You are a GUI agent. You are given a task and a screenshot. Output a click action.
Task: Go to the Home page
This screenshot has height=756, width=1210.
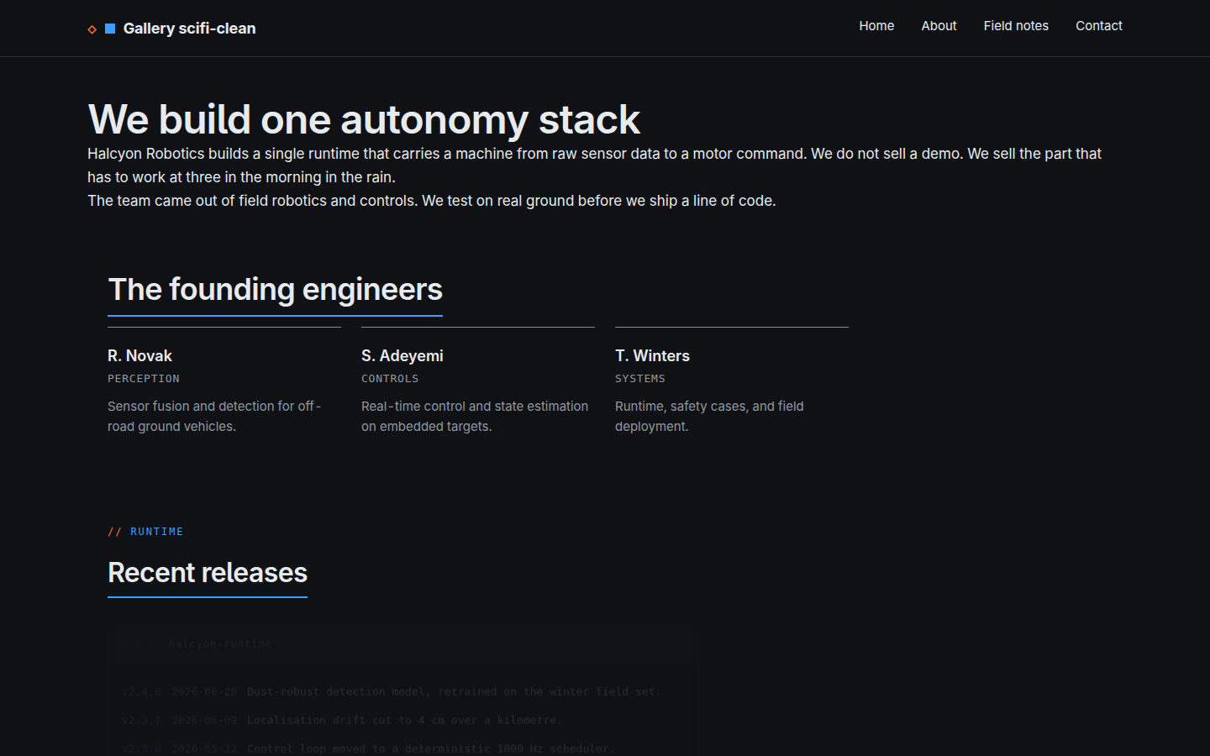[x=876, y=26]
